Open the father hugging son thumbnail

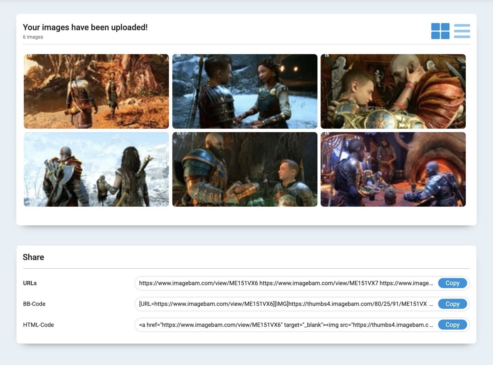(393, 91)
